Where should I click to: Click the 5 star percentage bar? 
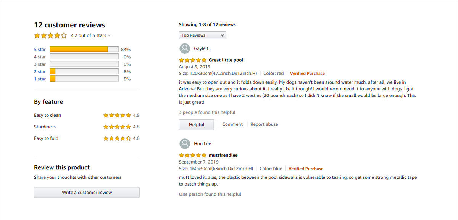pos(84,49)
